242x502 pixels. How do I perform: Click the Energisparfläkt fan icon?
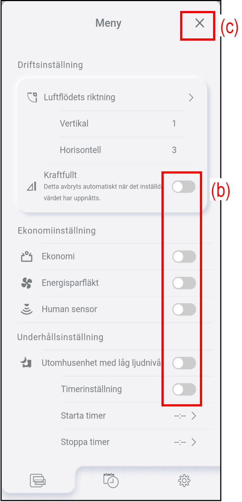26,283
